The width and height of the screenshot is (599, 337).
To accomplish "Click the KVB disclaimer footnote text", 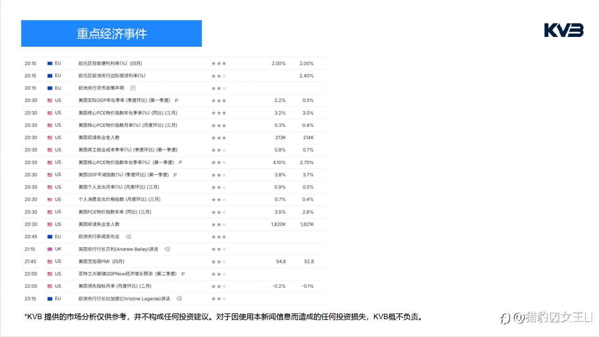I will coord(224,317).
